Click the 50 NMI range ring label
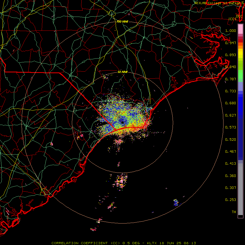245x245 pixels. (x=122, y=72)
